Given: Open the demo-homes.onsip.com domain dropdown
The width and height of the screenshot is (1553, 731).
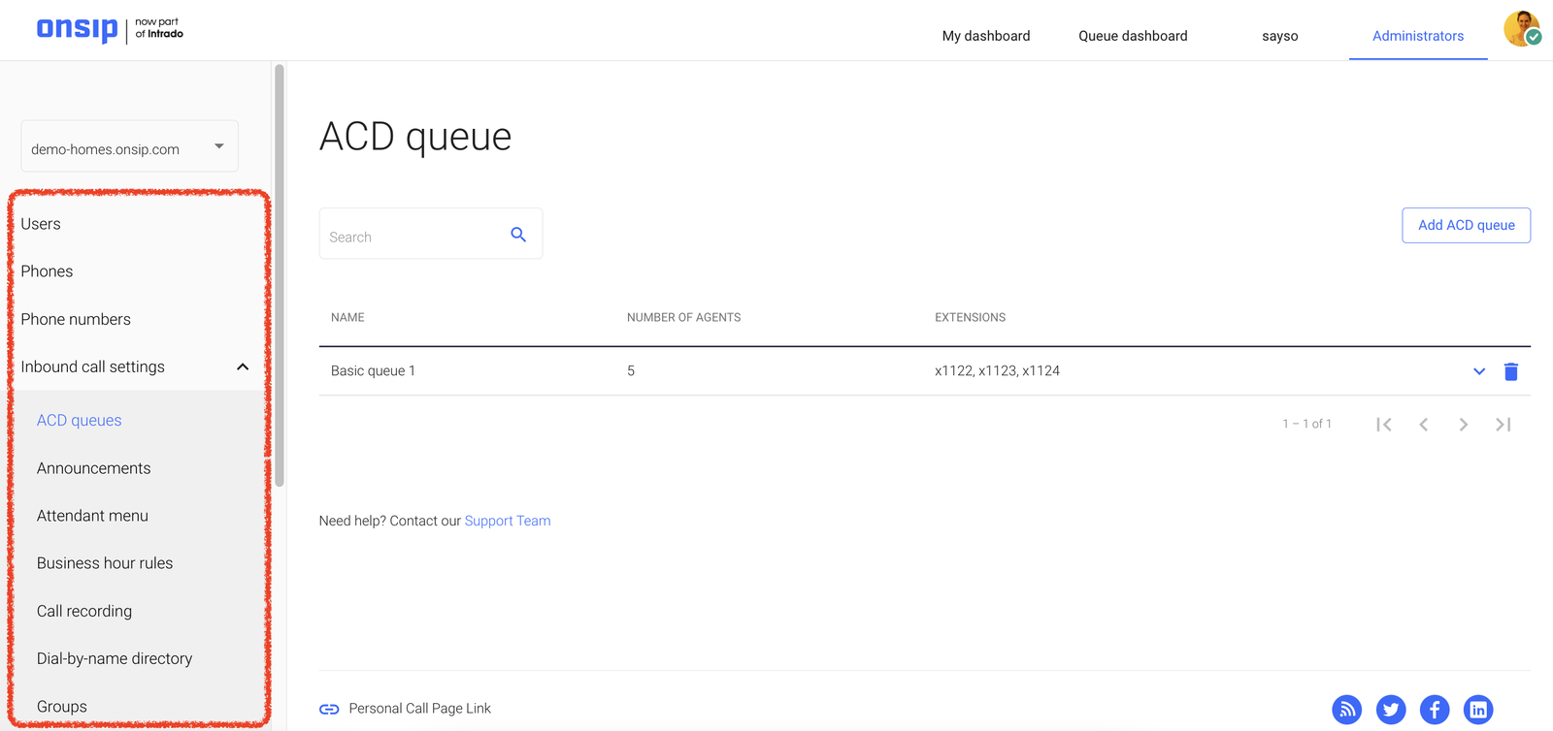Looking at the screenshot, I should coord(129,147).
